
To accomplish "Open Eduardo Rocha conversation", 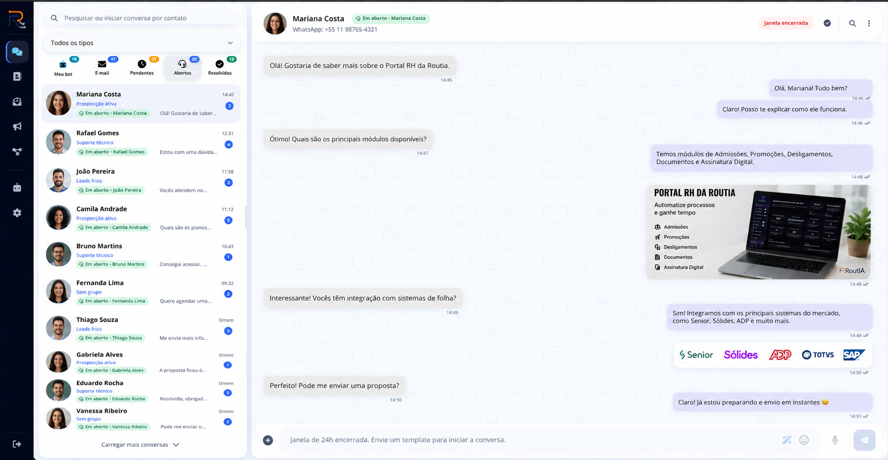I will (141, 390).
